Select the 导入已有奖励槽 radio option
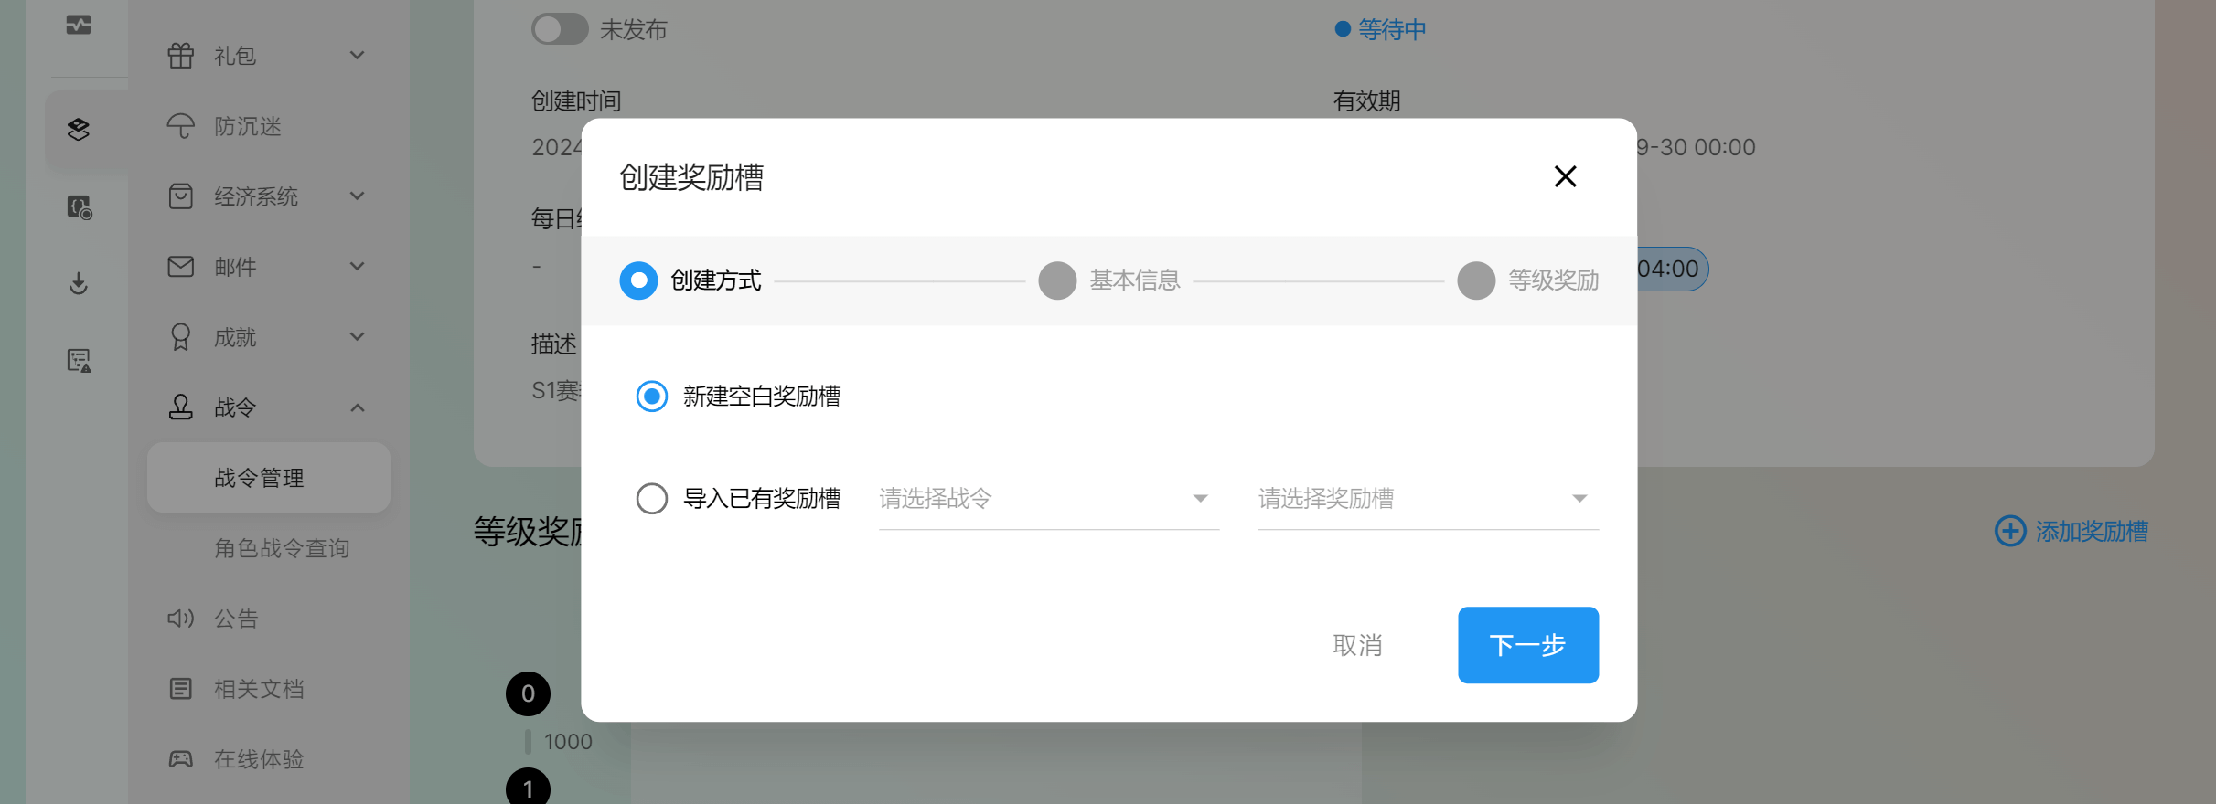The image size is (2216, 804). (651, 499)
